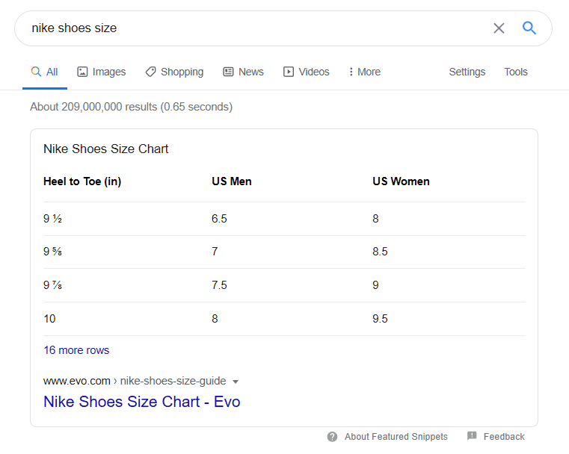
Task: Click the 9.5 US Women cell
Action: (x=380, y=319)
